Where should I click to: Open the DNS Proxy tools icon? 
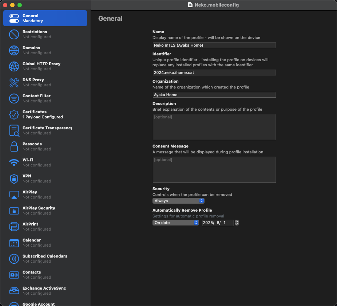pos(14,82)
